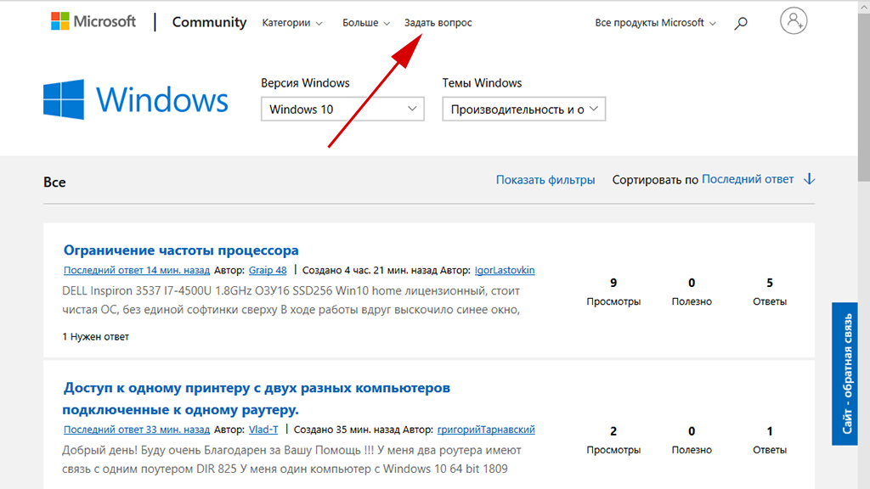Screen dimensions: 870x489
Task: Click the Сортировать по label
Action: tap(655, 180)
